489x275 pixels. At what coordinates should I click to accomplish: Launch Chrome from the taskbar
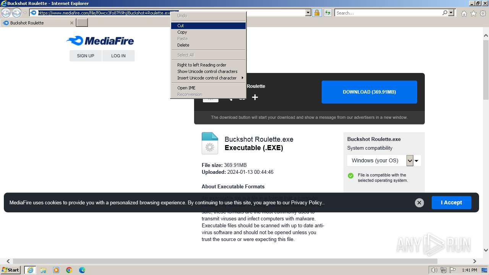(69, 270)
